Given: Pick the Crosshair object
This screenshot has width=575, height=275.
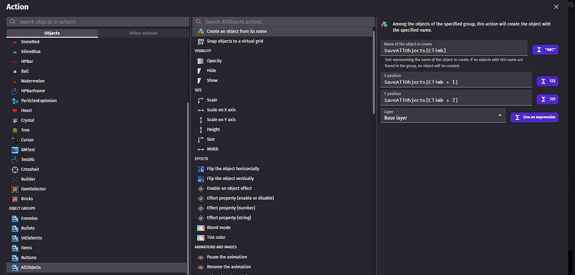Looking at the screenshot, I should (x=29, y=169).
